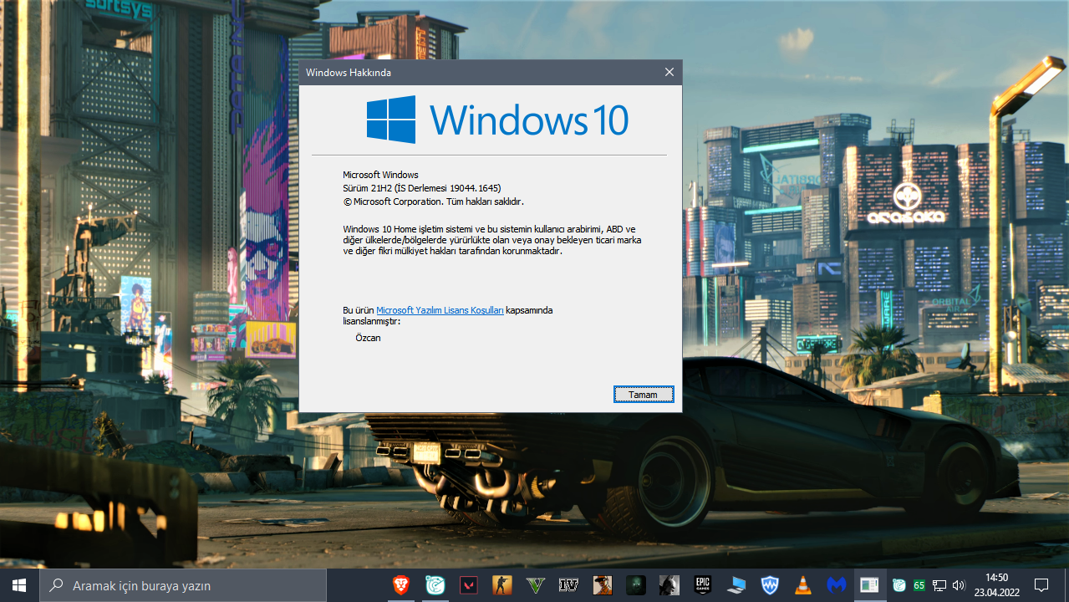Open Epic Games Launcher
This screenshot has height=602, width=1069.
(x=703, y=585)
